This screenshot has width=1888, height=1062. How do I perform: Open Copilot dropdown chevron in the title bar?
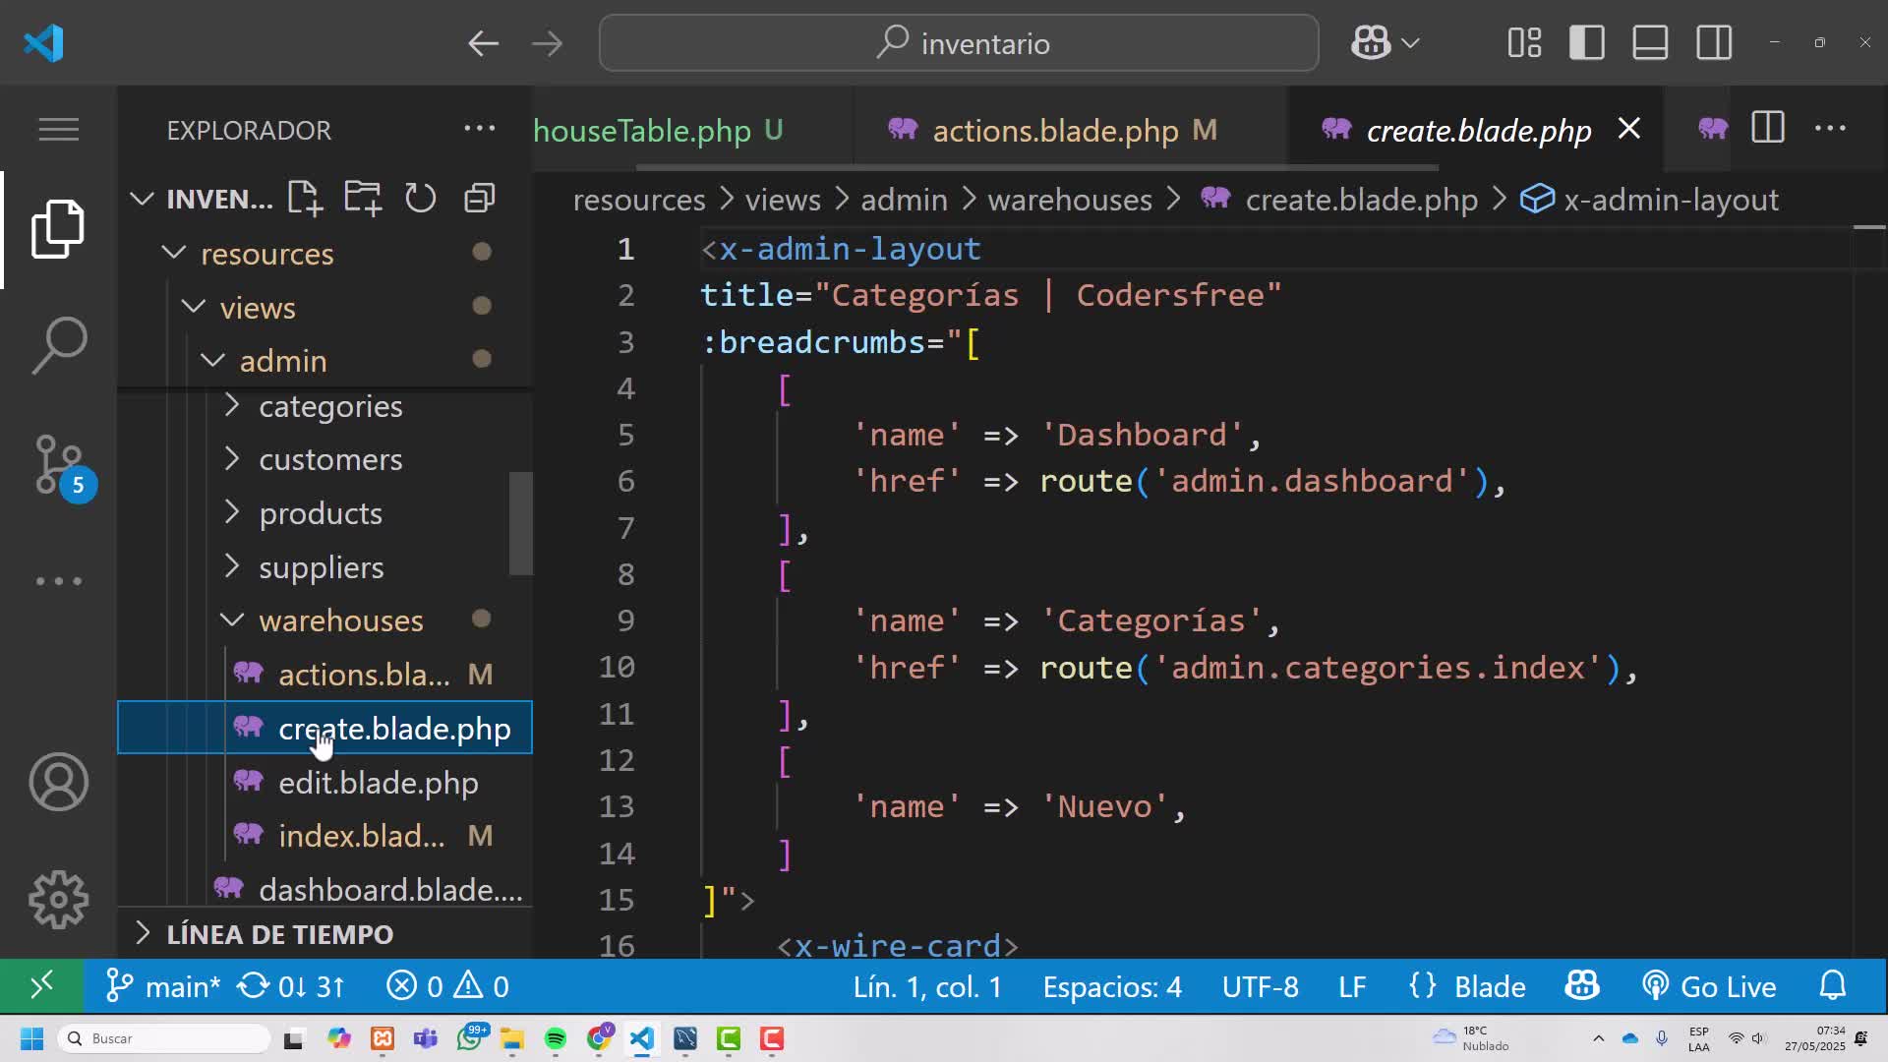pyautogui.click(x=1410, y=43)
